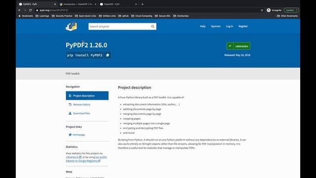Image resolution: width=316 pixels, height=178 pixels.
Task: Click the 'splitting documents page by page' bullet
Action: [x=142, y=109]
